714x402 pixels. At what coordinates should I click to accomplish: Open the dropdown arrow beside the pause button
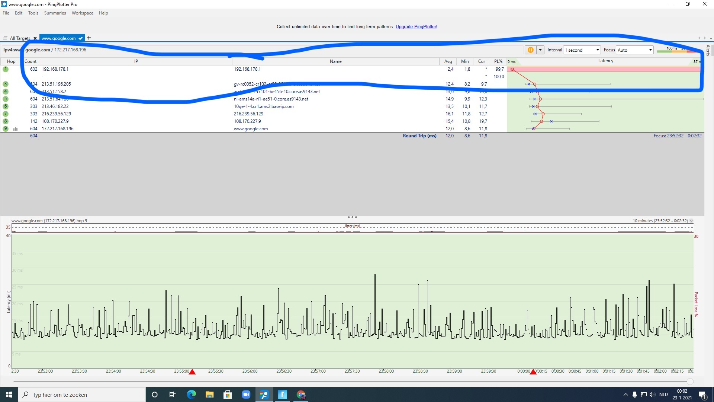(540, 50)
